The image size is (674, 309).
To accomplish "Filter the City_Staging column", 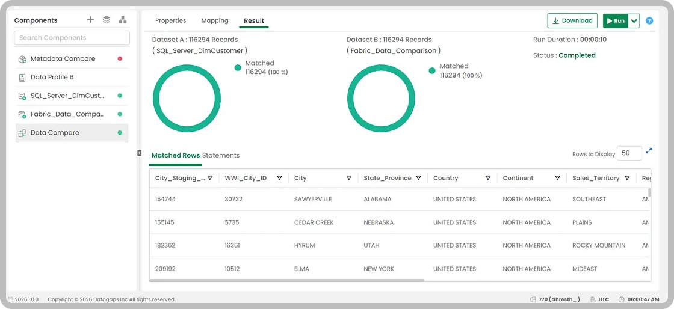I will [x=210, y=178].
